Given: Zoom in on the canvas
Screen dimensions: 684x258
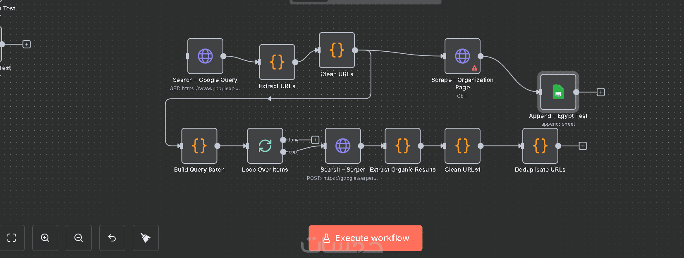Looking at the screenshot, I should pos(45,238).
